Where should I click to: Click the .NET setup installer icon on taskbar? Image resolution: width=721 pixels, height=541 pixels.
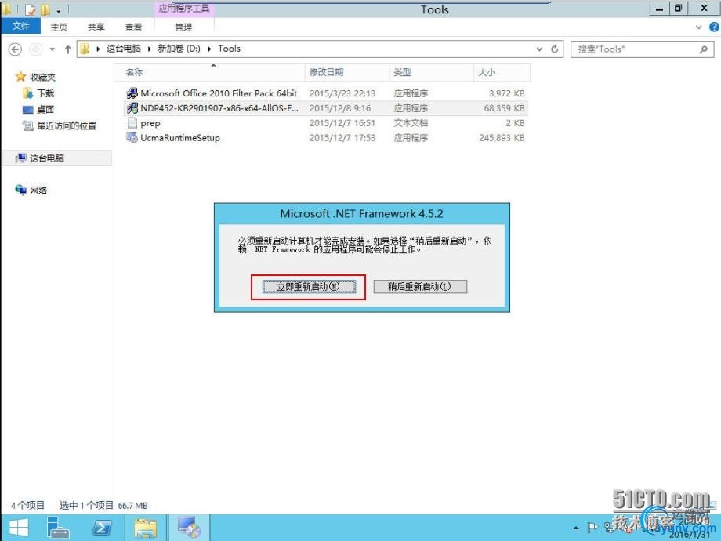click(189, 528)
